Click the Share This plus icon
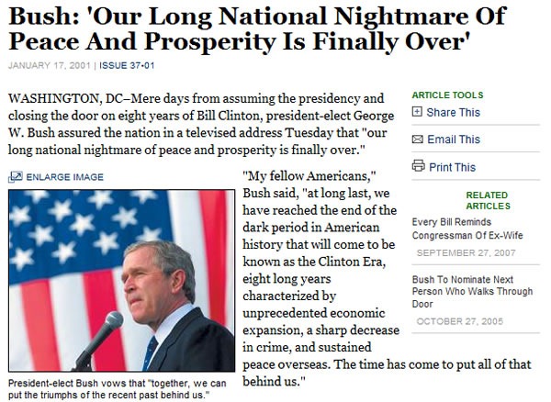551x402 pixels. point(418,112)
